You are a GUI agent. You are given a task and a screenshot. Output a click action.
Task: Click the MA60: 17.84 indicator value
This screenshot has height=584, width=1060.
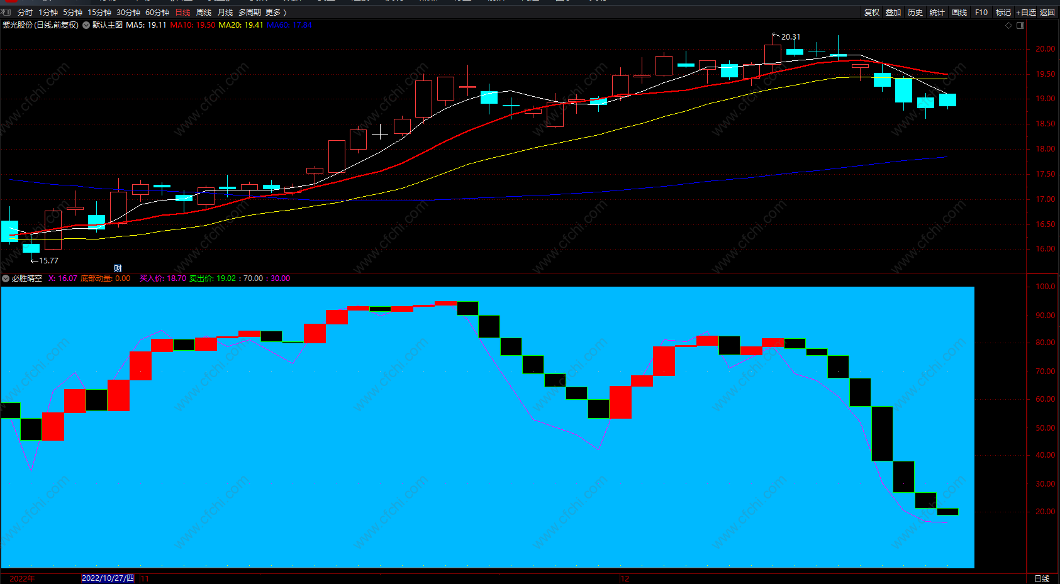point(289,25)
